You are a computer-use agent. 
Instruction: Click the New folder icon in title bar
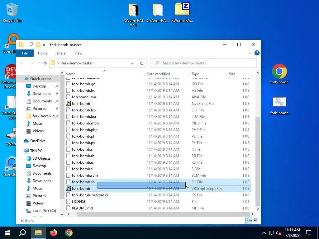[38, 45]
